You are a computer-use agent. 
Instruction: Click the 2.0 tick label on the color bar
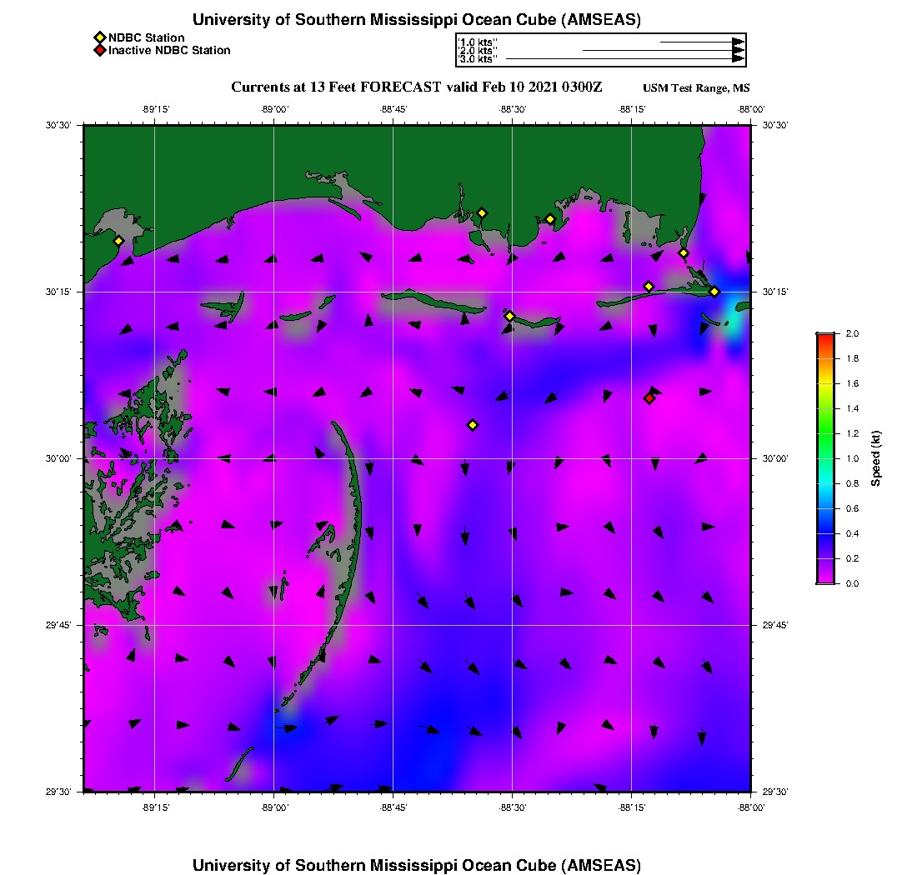(852, 333)
